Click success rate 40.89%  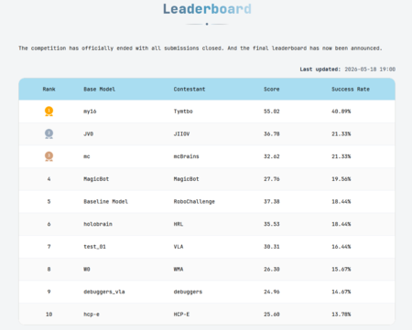pyautogui.click(x=342, y=112)
